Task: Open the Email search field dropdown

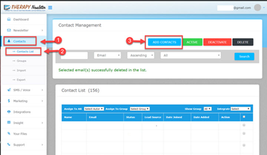Action: click(x=108, y=55)
